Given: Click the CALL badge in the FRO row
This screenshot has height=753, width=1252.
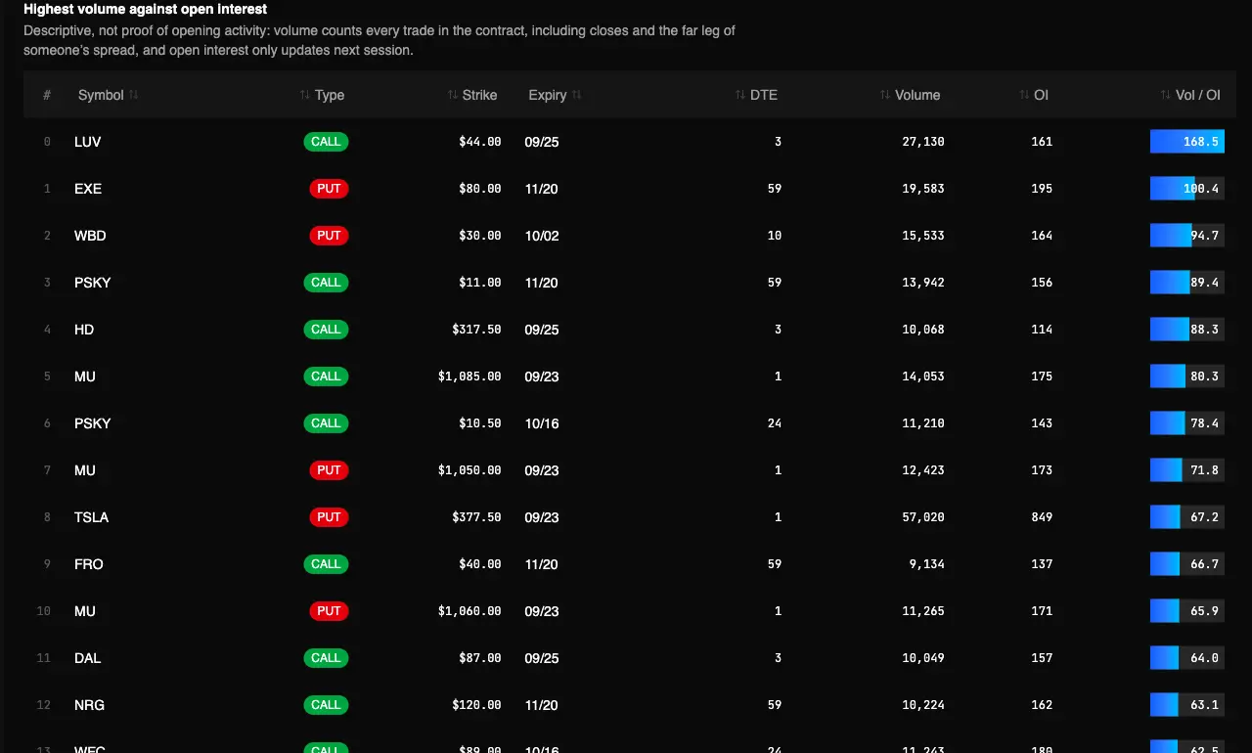Looking at the screenshot, I should pyautogui.click(x=326, y=564).
